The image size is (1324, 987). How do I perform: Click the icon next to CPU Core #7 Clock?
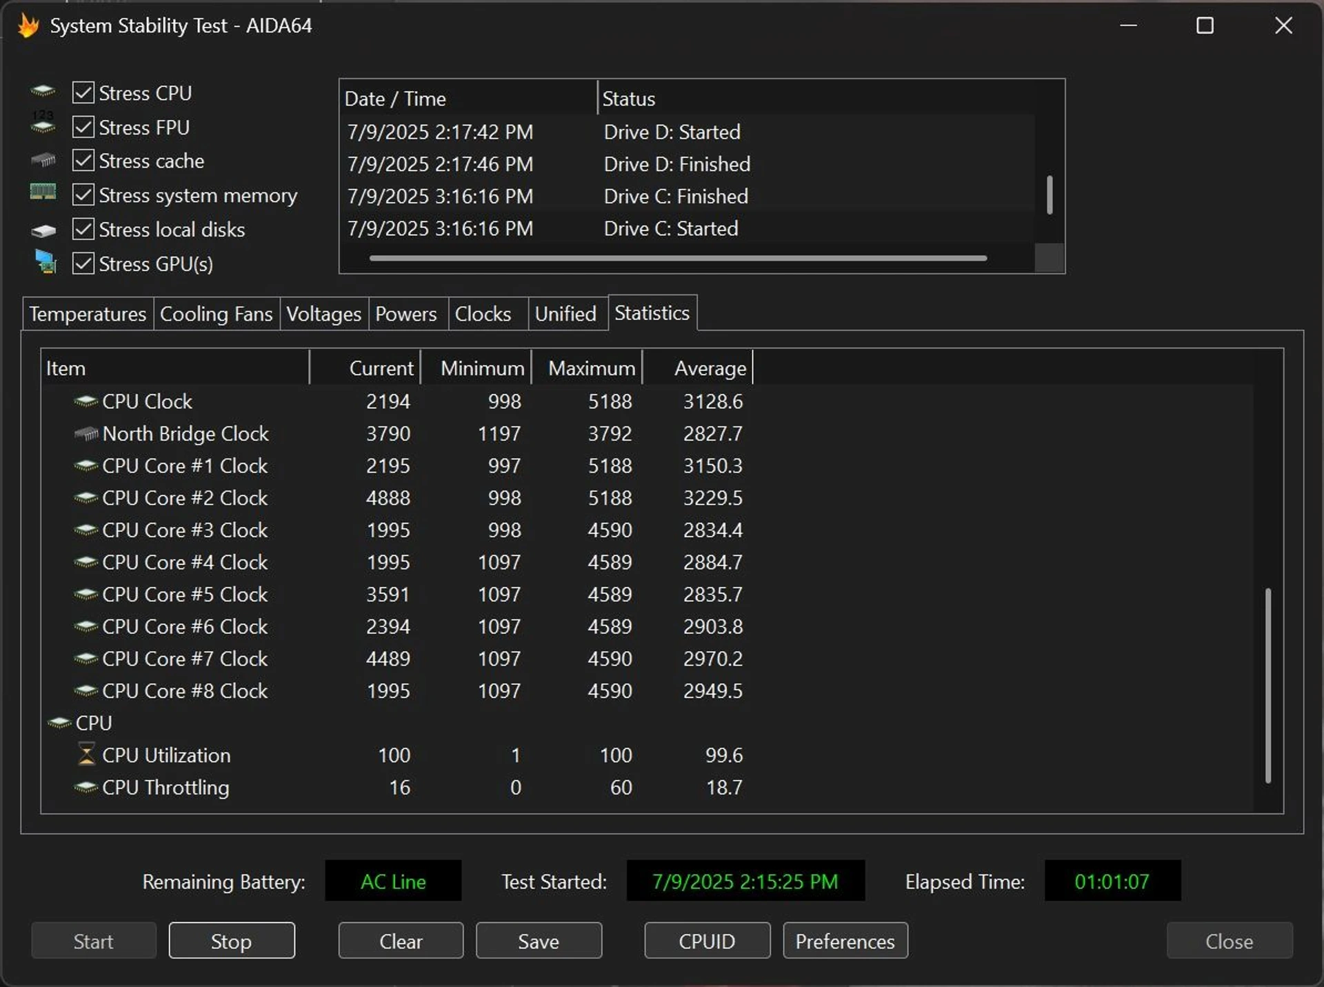[x=86, y=659]
